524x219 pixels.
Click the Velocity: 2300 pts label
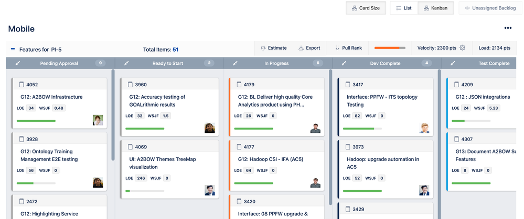[x=436, y=48]
